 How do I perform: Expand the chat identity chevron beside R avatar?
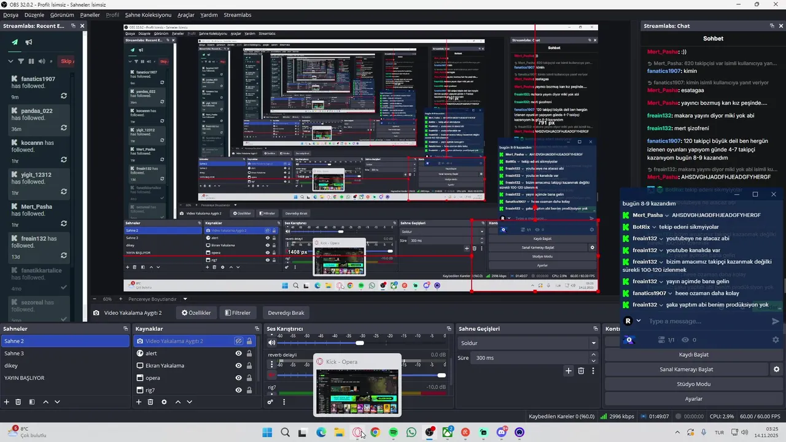639,321
